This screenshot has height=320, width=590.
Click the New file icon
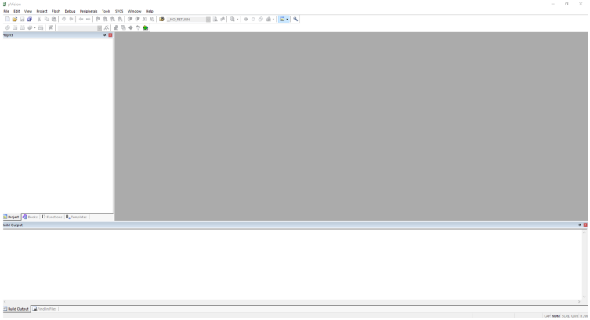point(7,19)
